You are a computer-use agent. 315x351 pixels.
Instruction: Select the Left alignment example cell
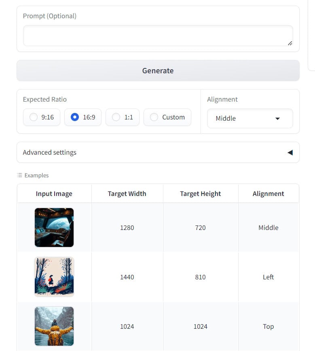(268, 277)
